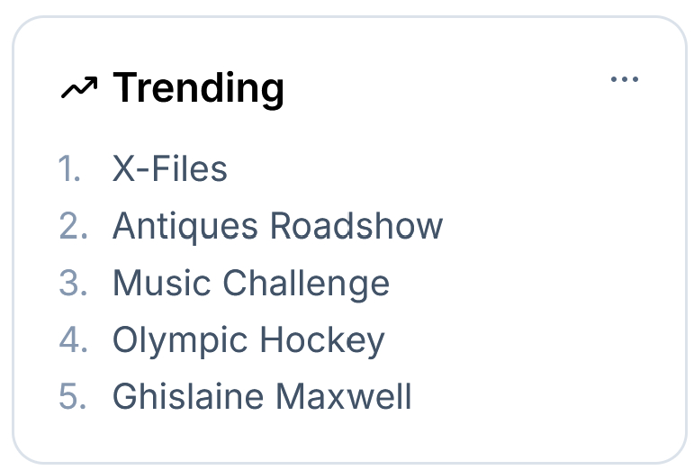
Task: Open the X-Files trending topic
Action: coord(169,169)
